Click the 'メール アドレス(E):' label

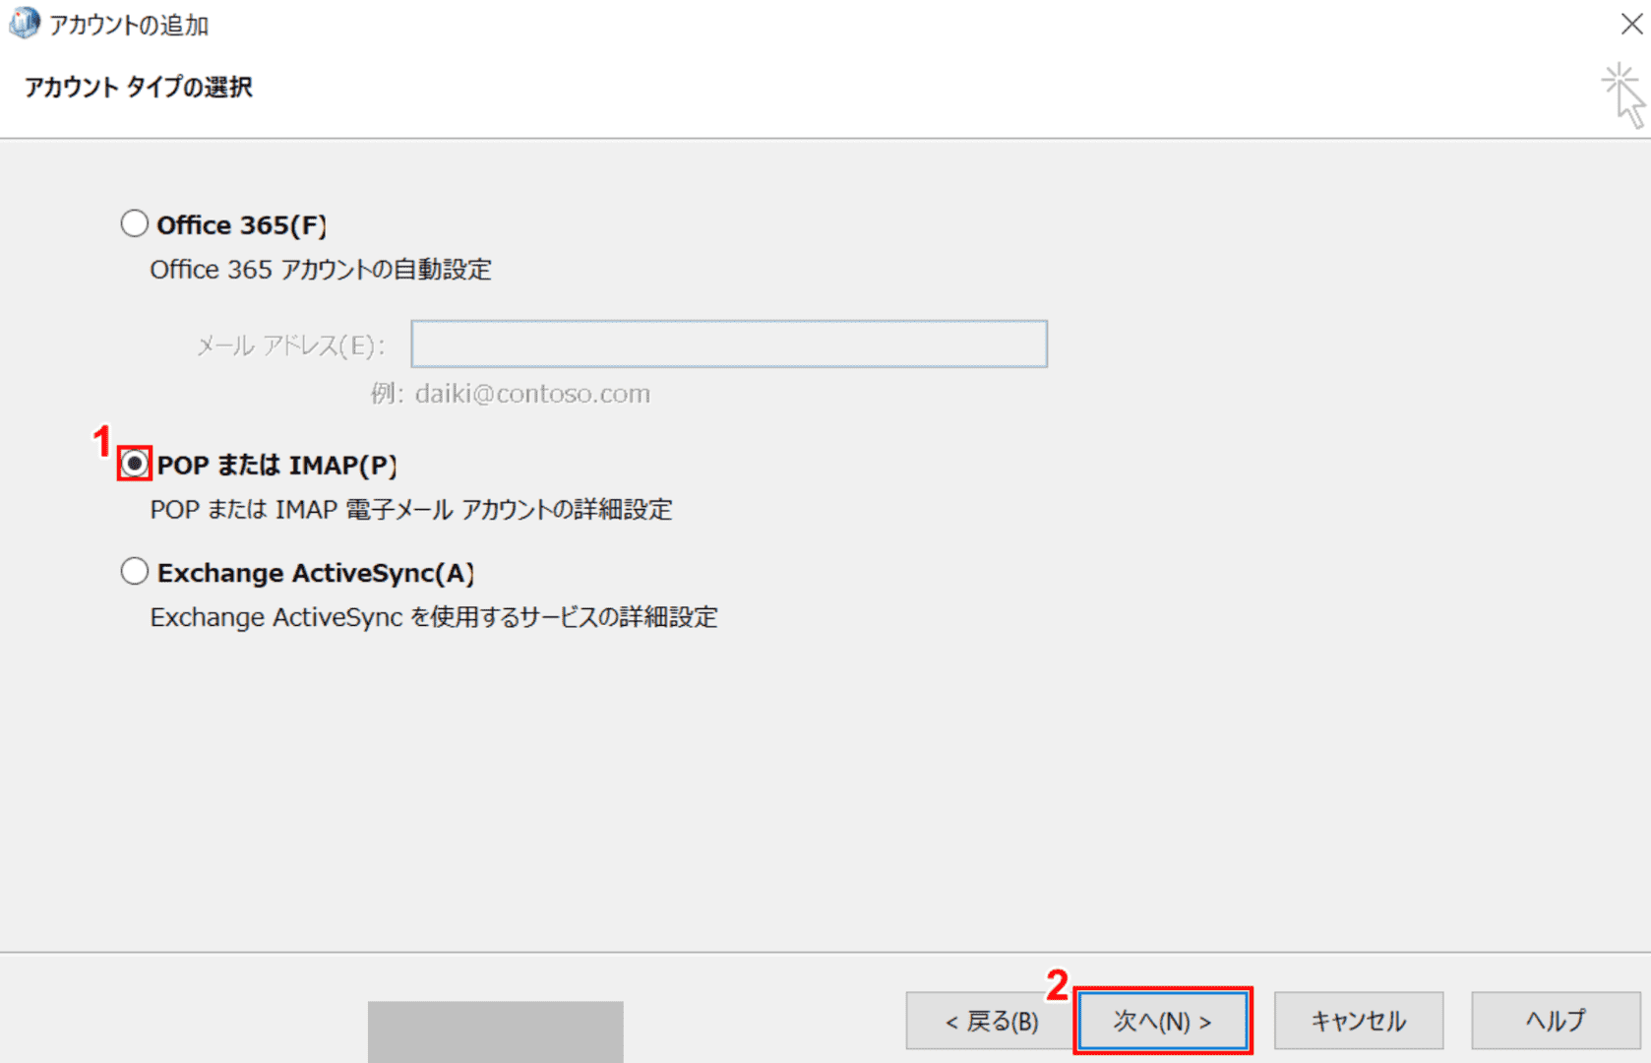tap(291, 344)
